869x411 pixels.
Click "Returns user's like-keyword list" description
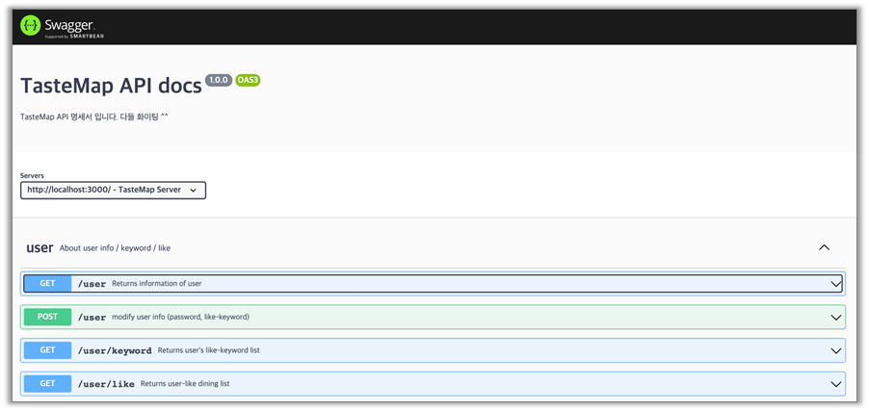click(209, 350)
